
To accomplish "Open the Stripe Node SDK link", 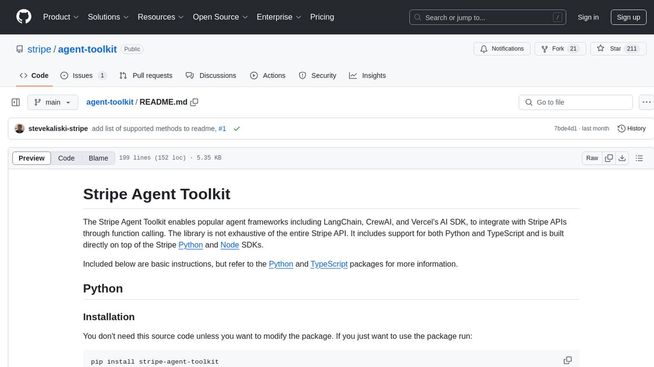I will (230, 245).
